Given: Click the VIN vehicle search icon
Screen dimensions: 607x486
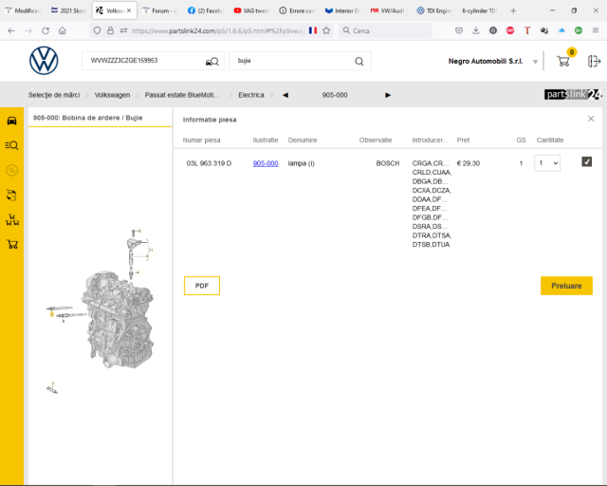Looking at the screenshot, I should coord(213,62).
